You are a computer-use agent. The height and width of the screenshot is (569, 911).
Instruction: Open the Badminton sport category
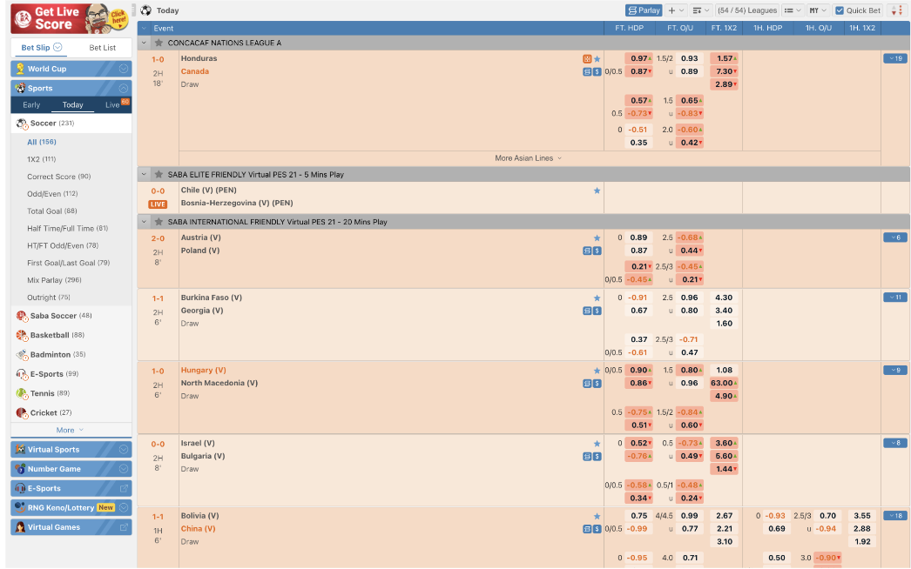[49, 355]
